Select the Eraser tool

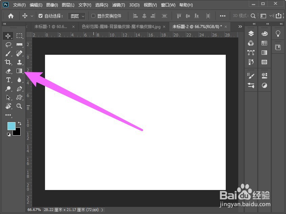[x=8, y=71]
